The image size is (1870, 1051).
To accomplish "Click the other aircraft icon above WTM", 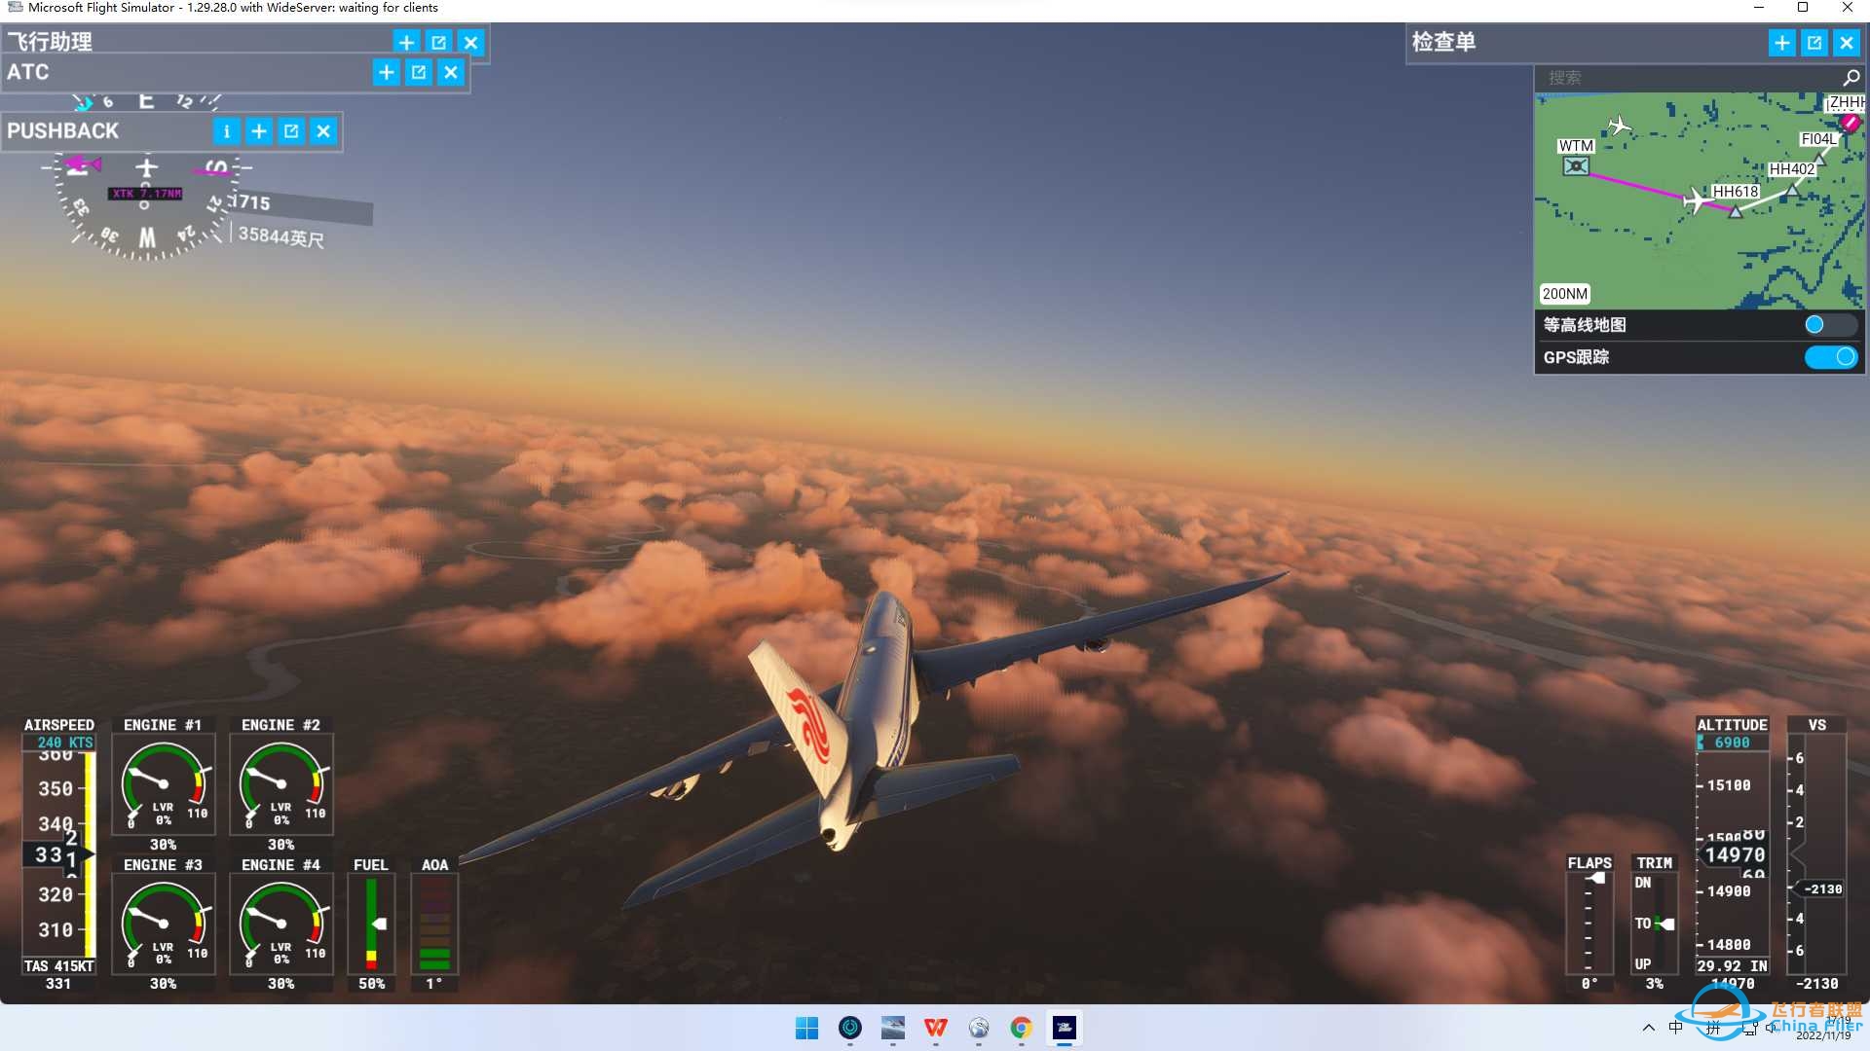I will 1619,125.
